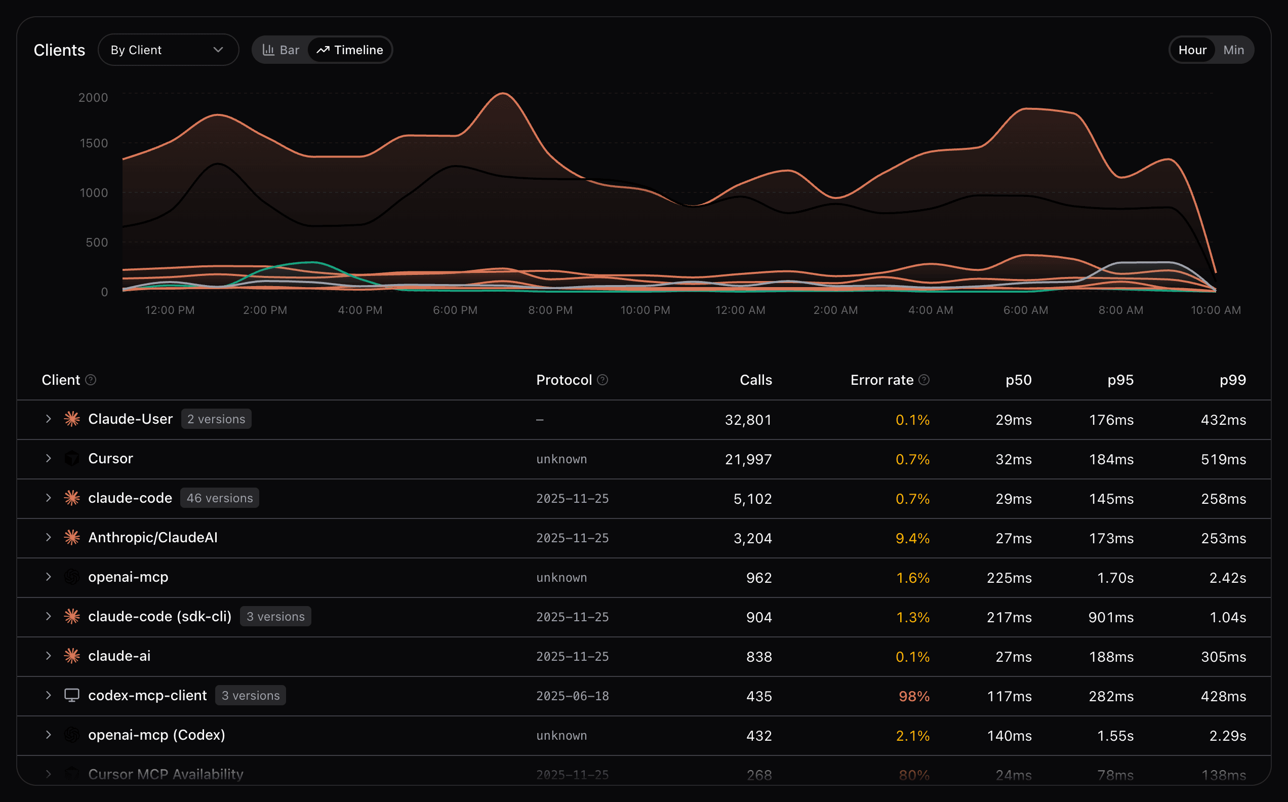Viewport: 1288px width, 802px height.
Task: Click the 98% error rate of codex-mcp-client
Action: click(x=914, y=697)
